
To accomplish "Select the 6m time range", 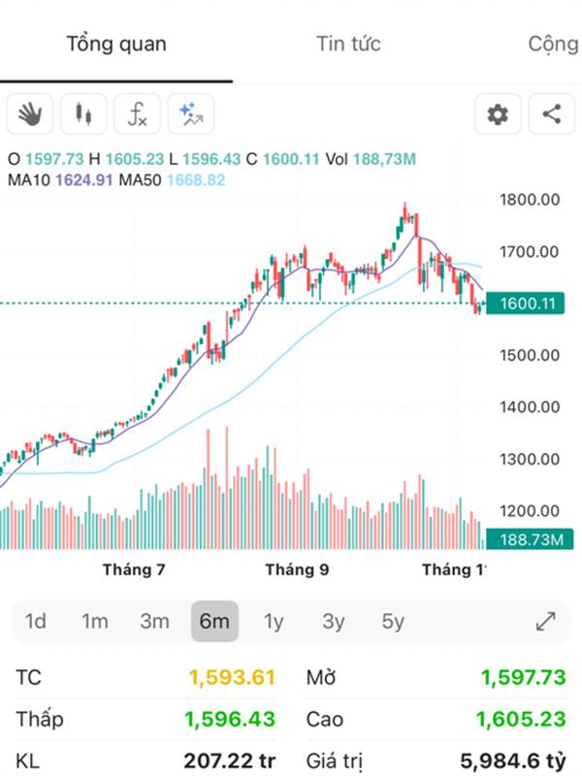I will click(x=214, y=622).
